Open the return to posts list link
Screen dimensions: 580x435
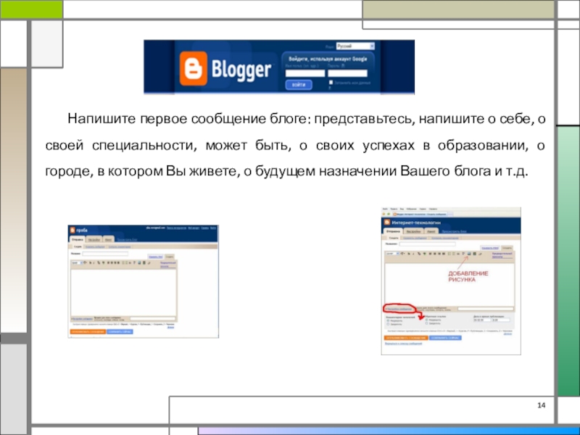(x=404, y=343)
